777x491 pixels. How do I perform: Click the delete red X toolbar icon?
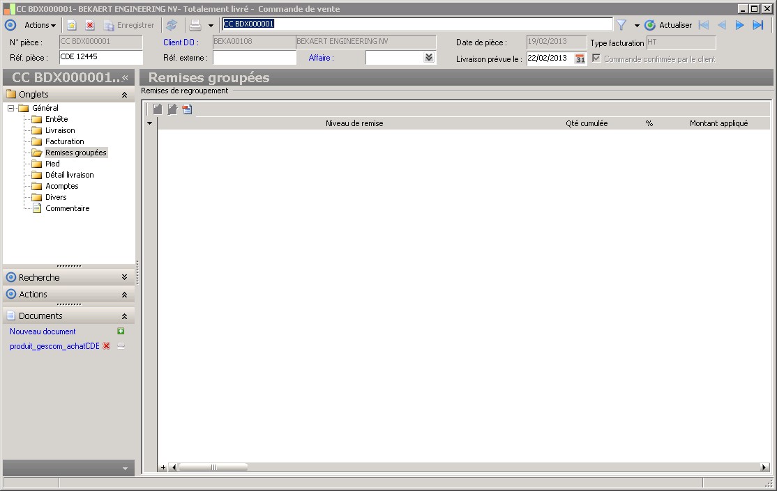click(x=90, y=25)
